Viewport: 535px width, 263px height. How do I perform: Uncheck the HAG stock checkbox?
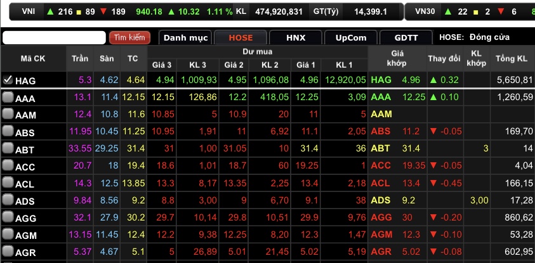[x=8, y=80]
